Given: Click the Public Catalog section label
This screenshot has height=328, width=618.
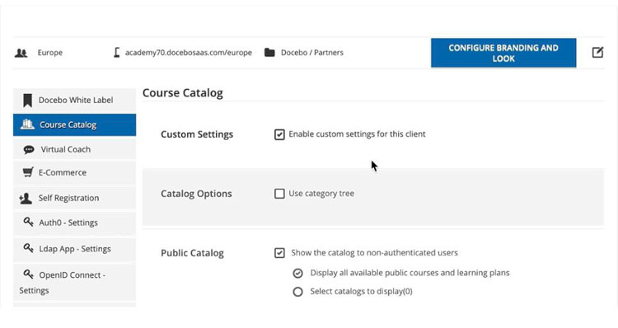Looking at the screenshot, I should click(192, 253).
